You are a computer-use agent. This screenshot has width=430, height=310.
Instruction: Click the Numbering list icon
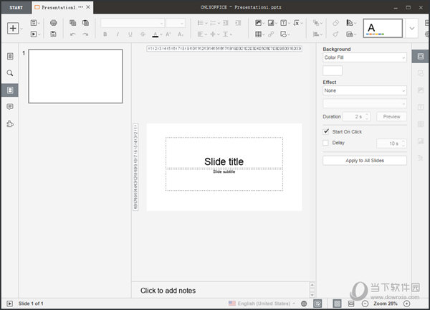pos(213,23)
